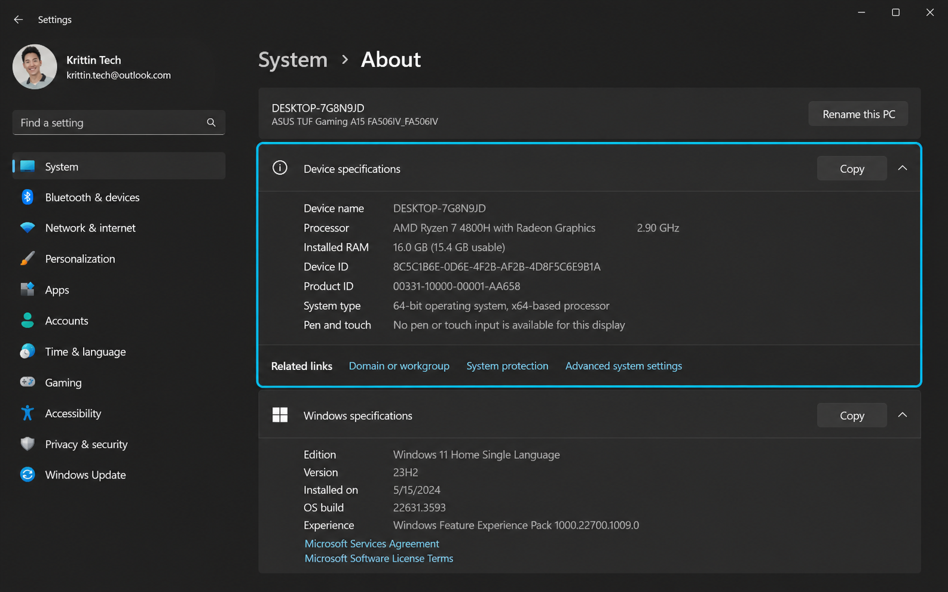Click the 64-bit operating system type text
Viewport: 948px width, 592px height.
coord(501,306)
